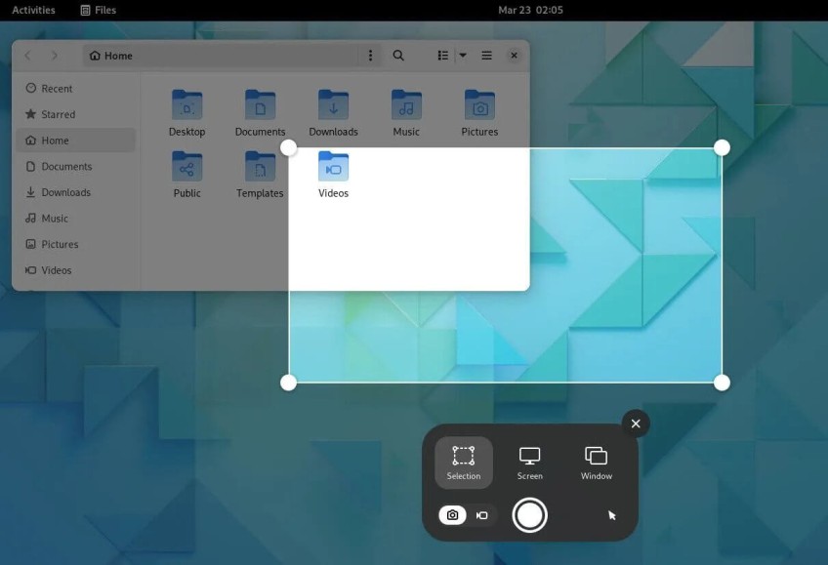Click the back navigation arrow in Files
The image size is (828, 565).
click(x=26, y=56)
